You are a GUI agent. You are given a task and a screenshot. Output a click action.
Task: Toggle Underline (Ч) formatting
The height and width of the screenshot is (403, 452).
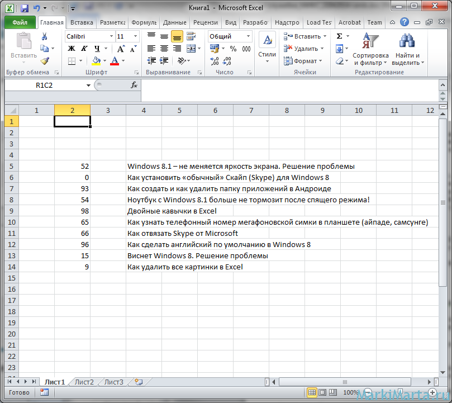[x=97, y=49]
